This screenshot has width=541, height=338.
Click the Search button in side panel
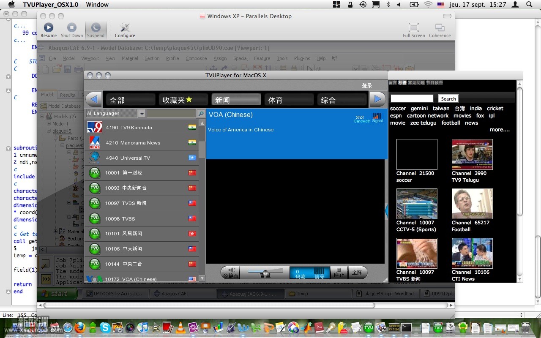(448, 98)
